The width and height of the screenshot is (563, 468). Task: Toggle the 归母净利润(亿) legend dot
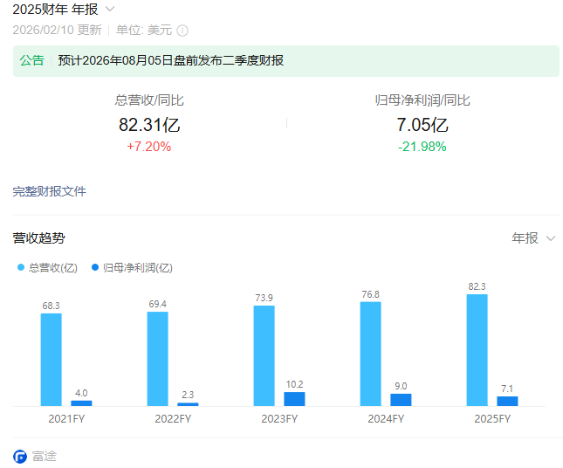(95, 267)
